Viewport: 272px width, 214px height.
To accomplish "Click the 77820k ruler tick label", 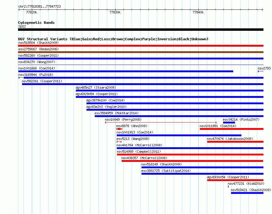I will pos(31,12).
